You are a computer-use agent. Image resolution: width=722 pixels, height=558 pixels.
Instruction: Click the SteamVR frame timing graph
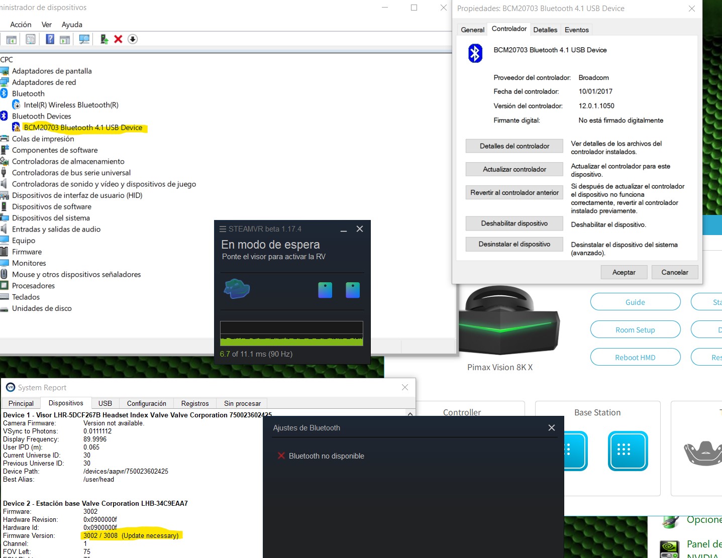[x=291, y=333]
